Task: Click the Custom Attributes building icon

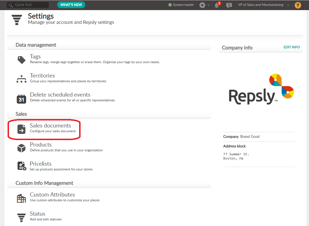Action: (22, 198)
